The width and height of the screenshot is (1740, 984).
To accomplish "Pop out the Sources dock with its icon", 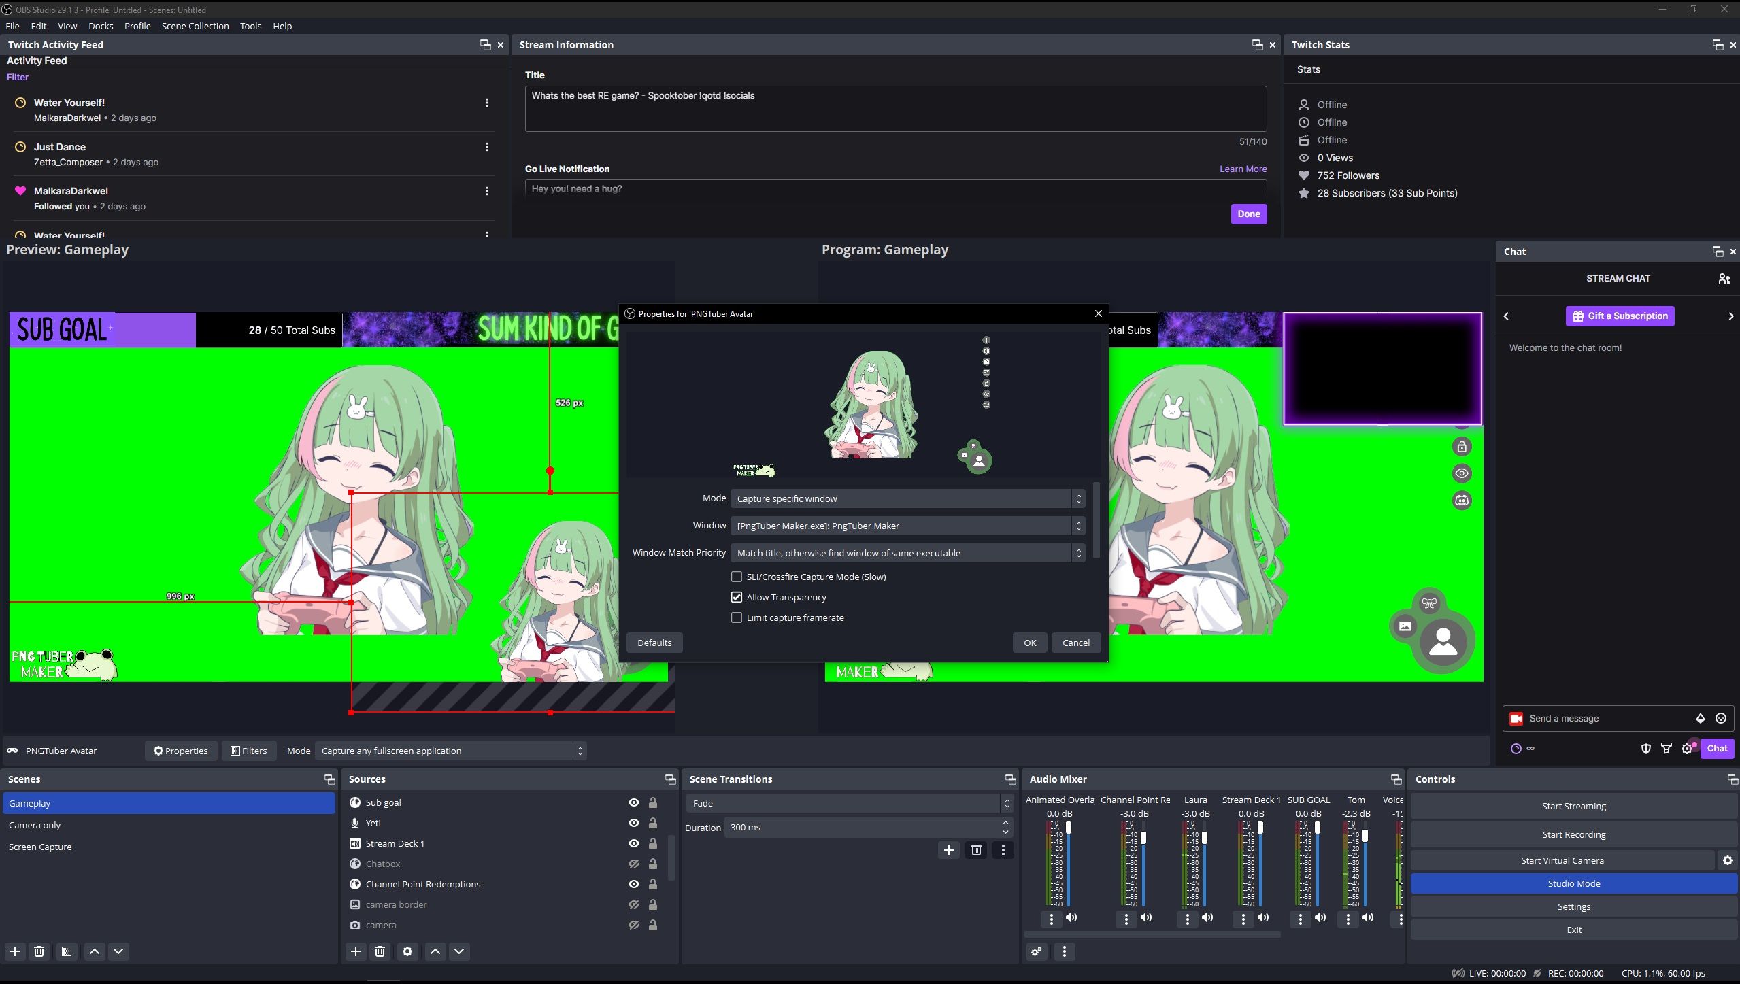I will point(669,779).
